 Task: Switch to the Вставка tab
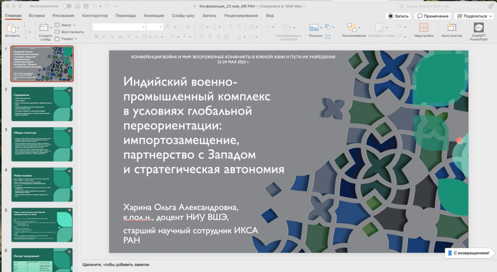(37, 15)
